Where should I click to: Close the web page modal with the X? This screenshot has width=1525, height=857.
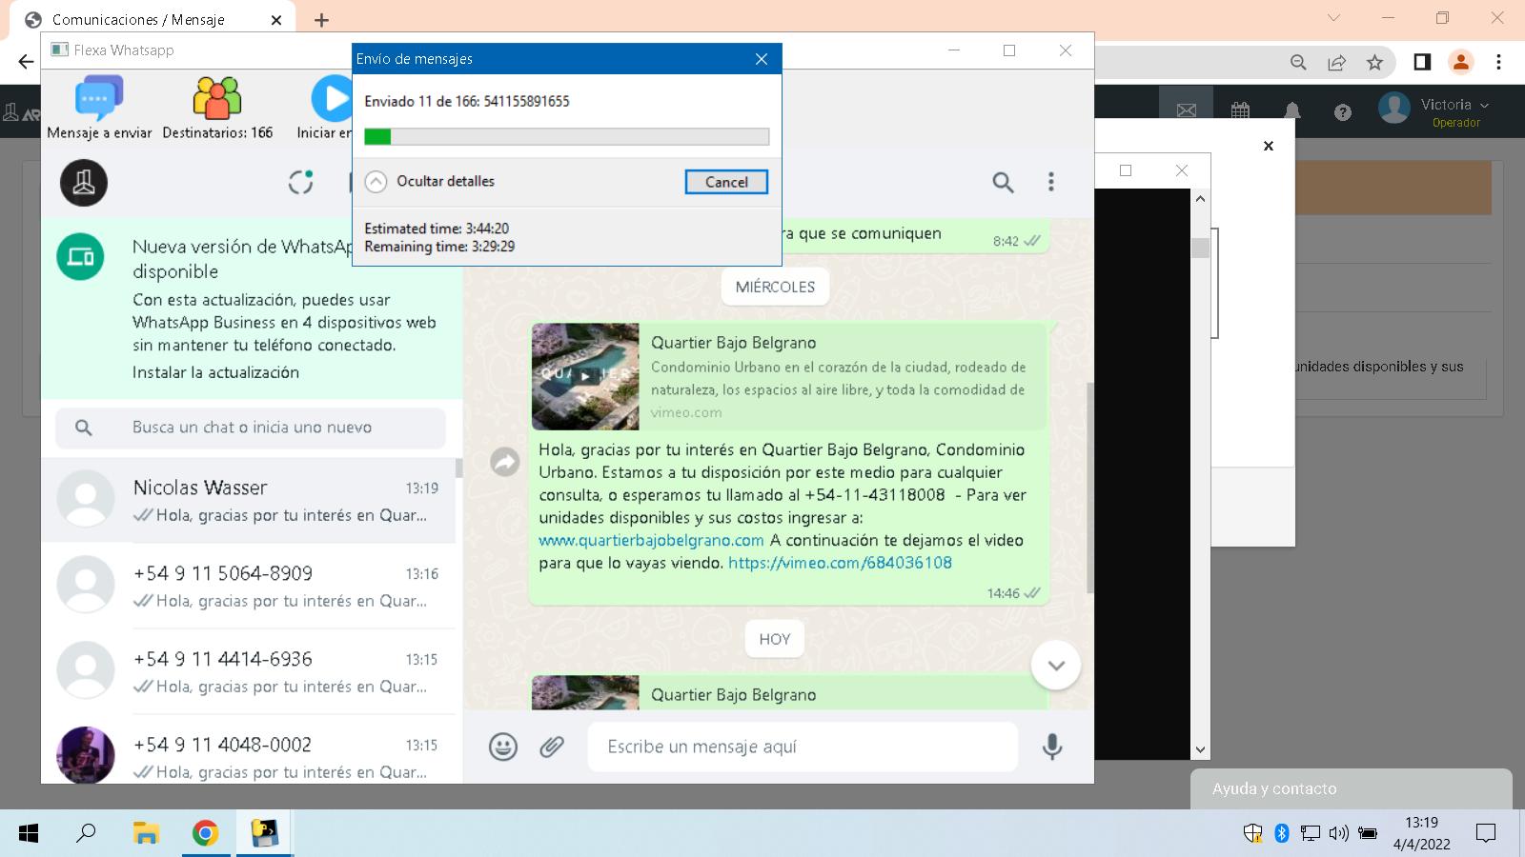pyautogui.click(x=1269, y=146)
